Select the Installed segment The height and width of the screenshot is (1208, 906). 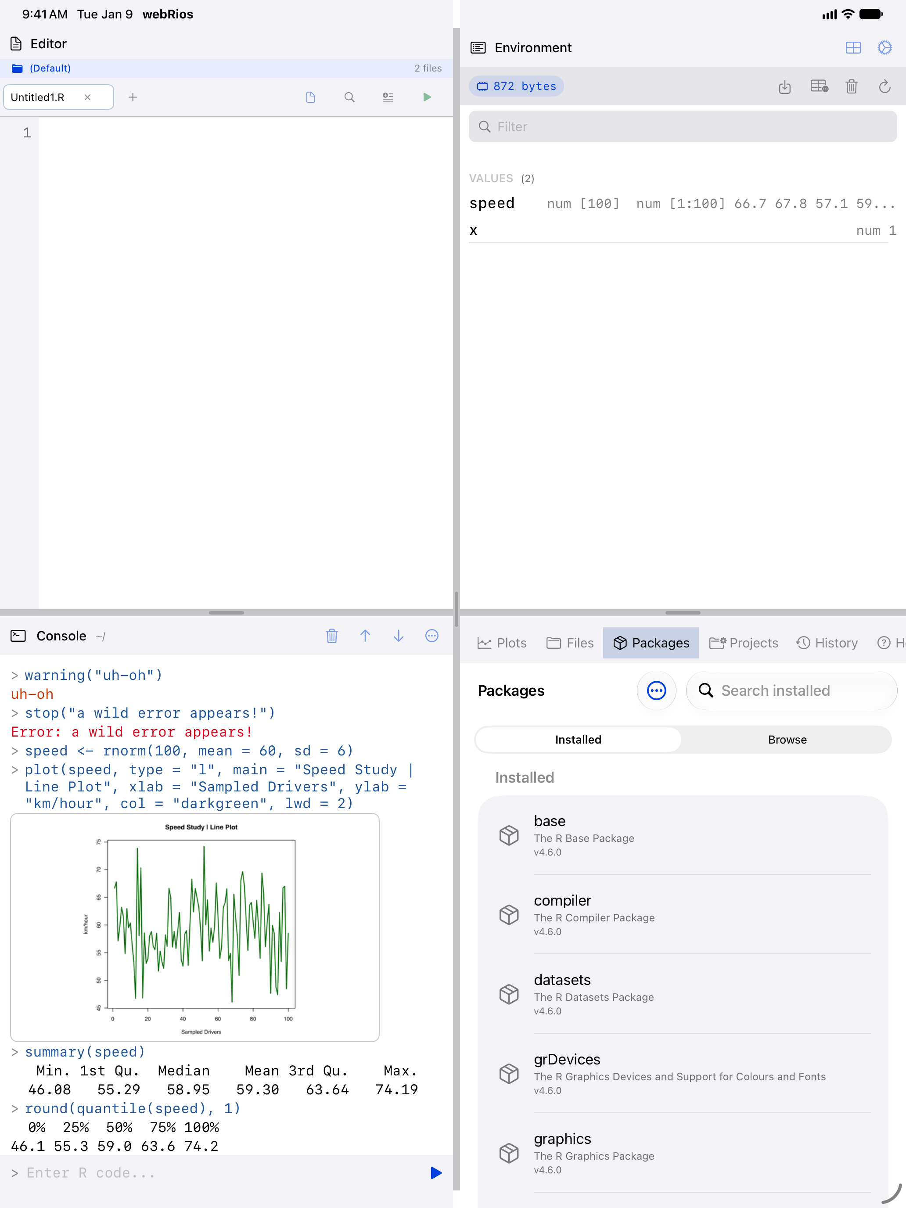[579, 740]
